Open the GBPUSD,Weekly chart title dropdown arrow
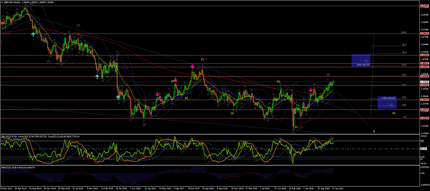Screen dimensions: 430x191 tap(2, 2)
